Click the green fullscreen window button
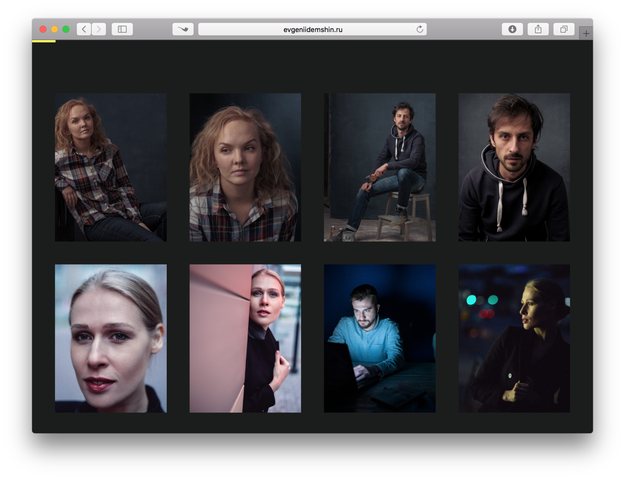 (x=66, y=29)
